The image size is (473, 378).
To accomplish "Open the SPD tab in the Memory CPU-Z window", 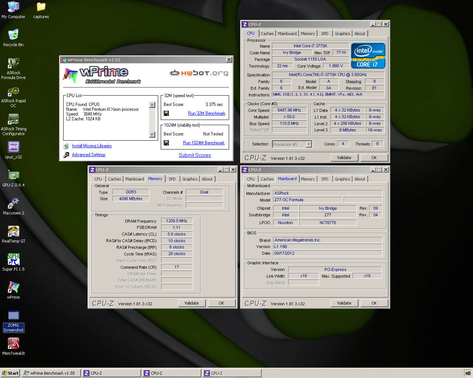I will click(172, 179).
